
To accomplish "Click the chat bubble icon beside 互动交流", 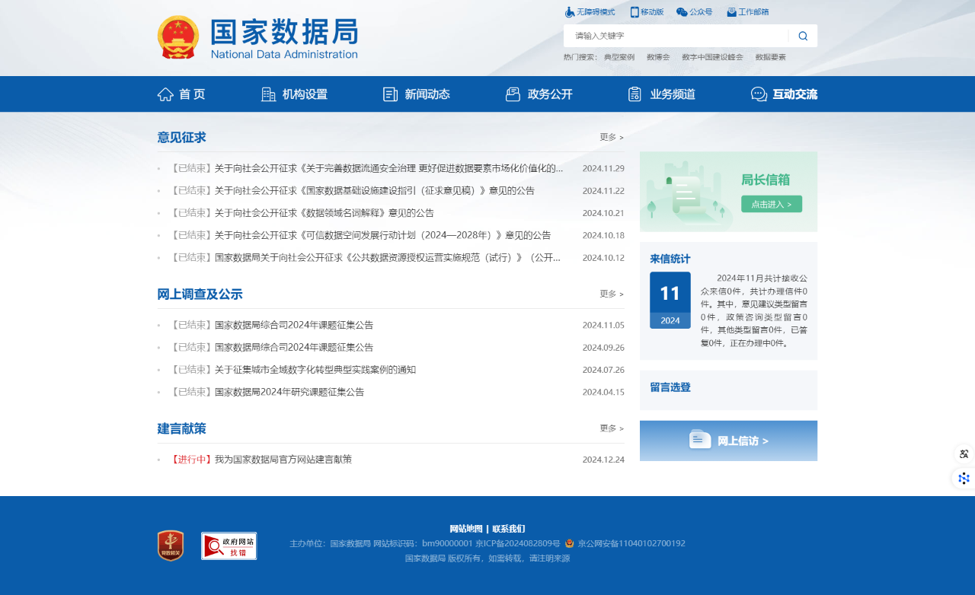I will (x=759, y=94).
